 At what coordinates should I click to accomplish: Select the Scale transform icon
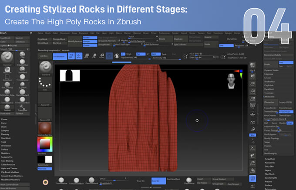(x=94, y=56)
